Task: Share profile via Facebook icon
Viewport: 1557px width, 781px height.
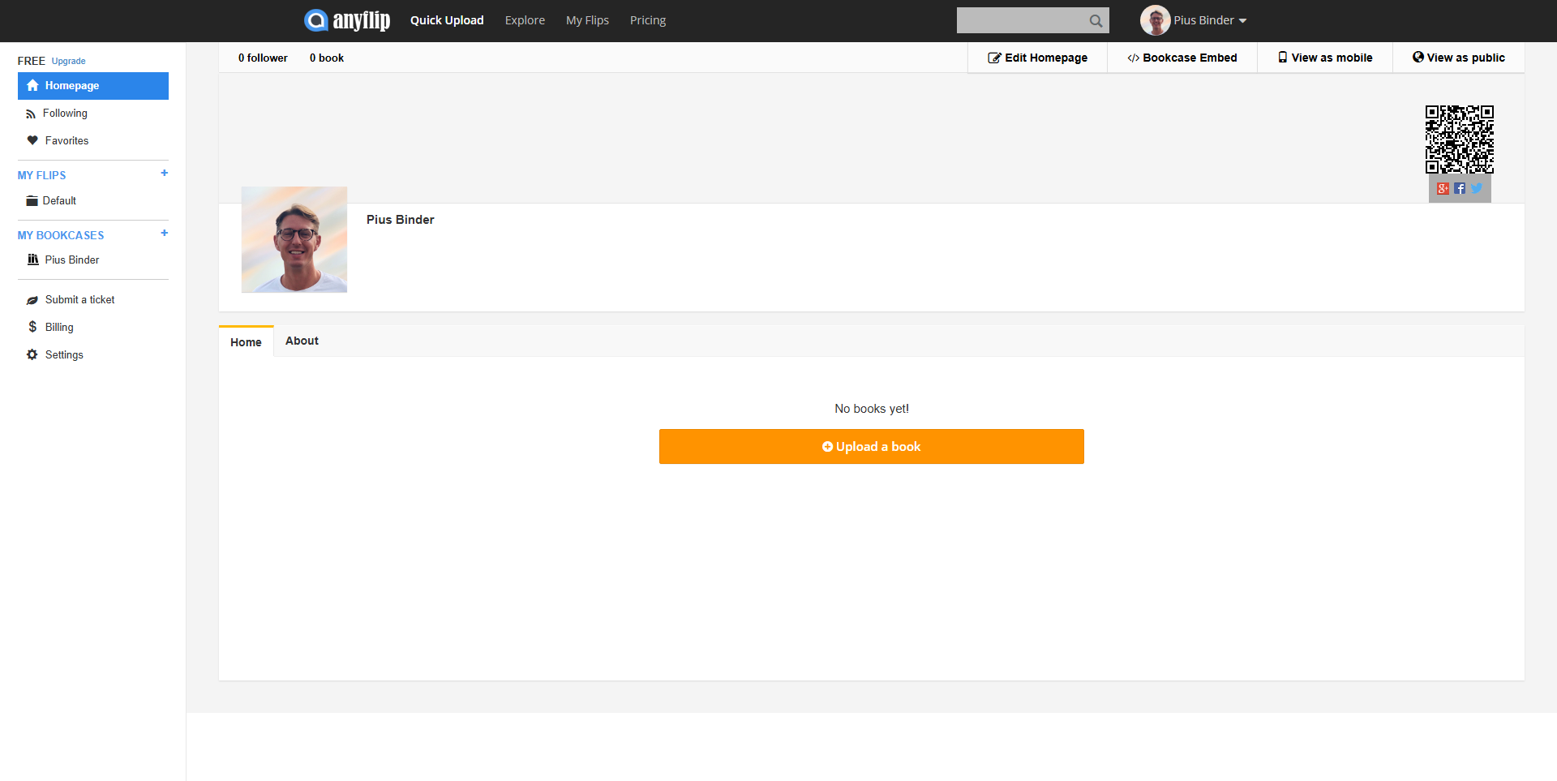Action: (x=1460, y=189)
